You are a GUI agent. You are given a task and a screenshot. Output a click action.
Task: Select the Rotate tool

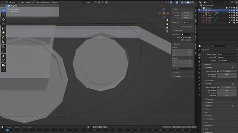coord(3,24)
